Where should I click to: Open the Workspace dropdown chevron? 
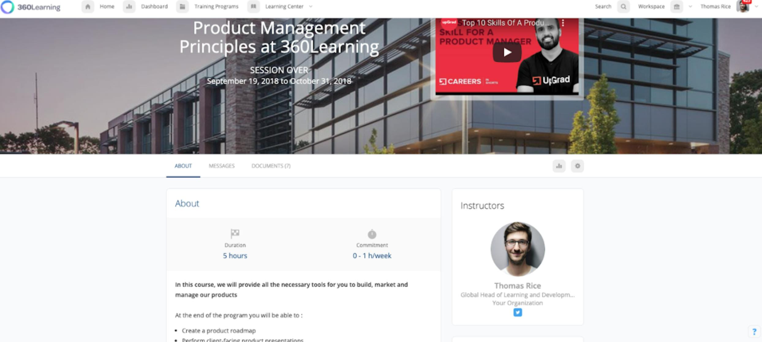coord(690,6)
